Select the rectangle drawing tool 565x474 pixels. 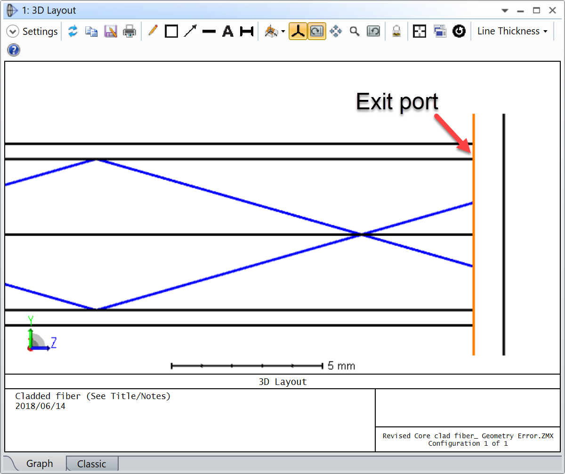[171, 32]
